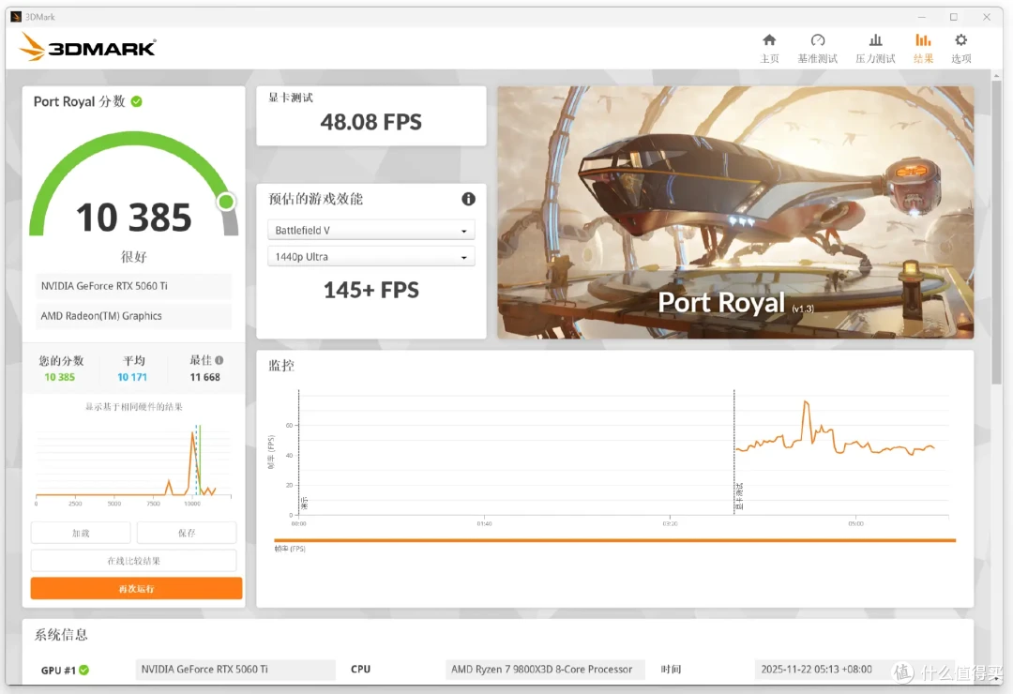Open the Battlefield V game dropdown

(370, 230)
